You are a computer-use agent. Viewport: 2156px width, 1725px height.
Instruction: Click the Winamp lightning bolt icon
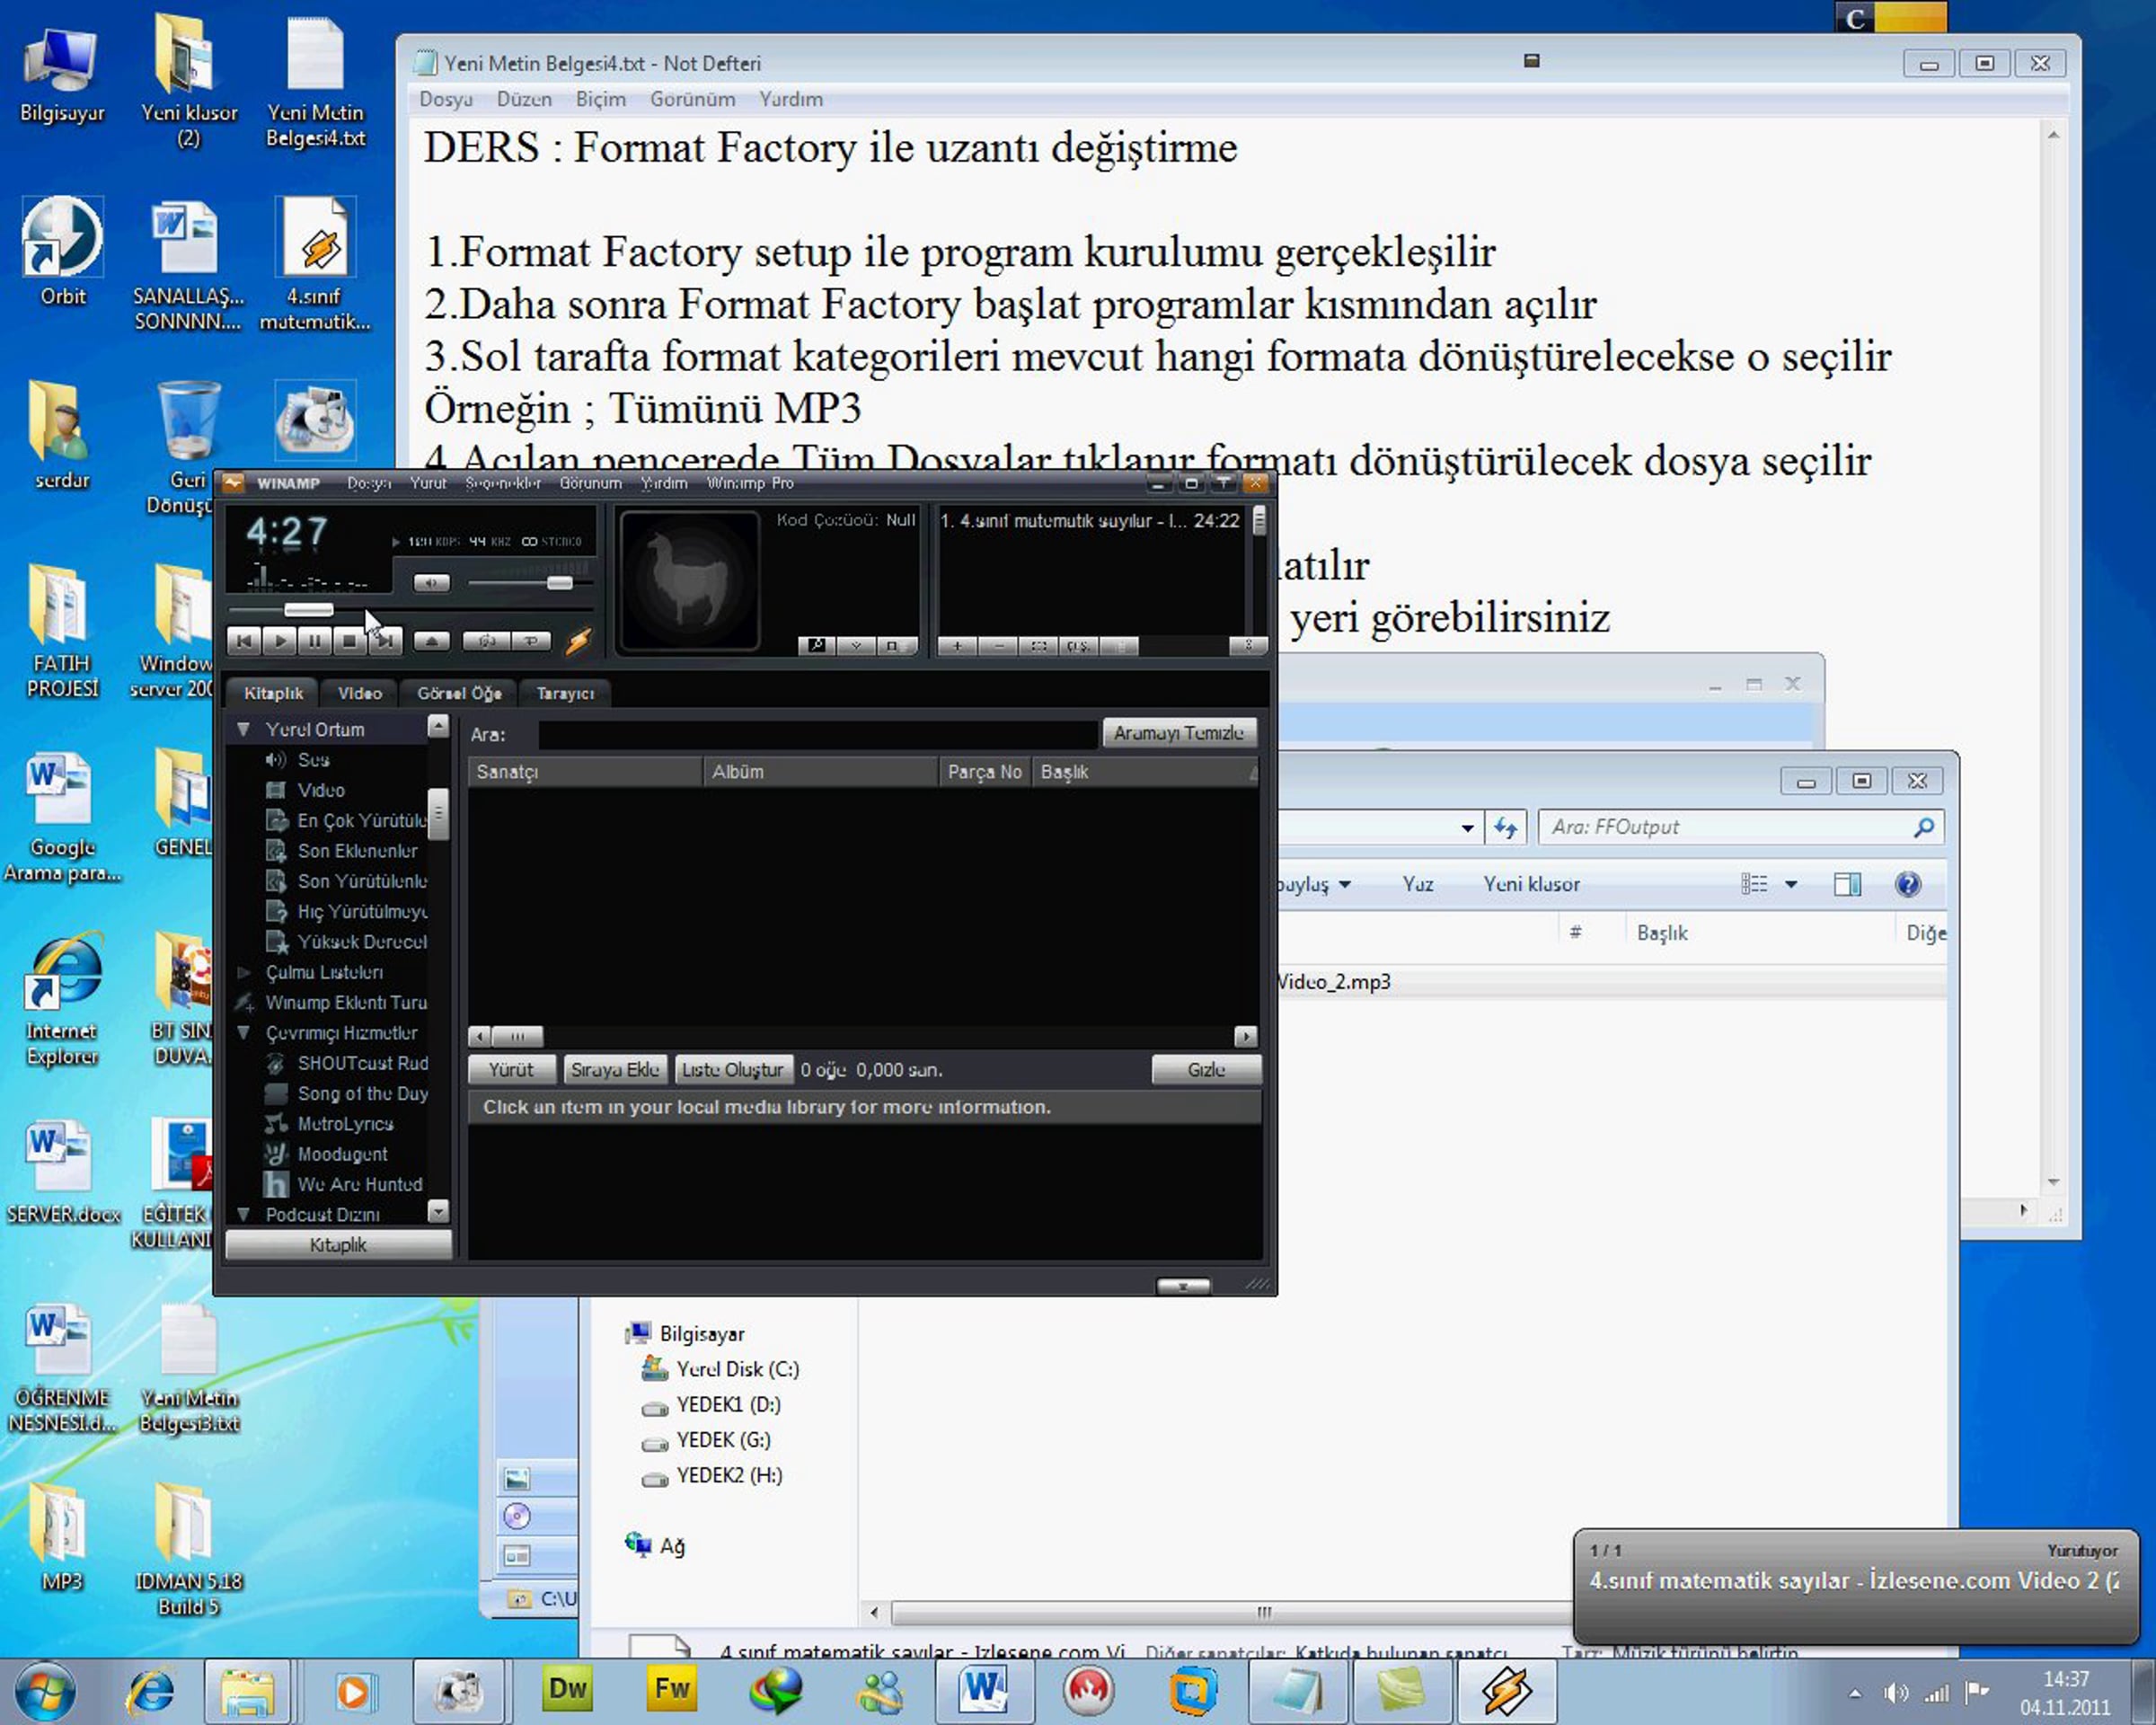(578, 641)
